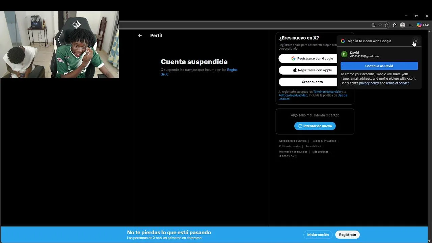Minimize the browser window

pyautogui.click(x=406, y=16)
